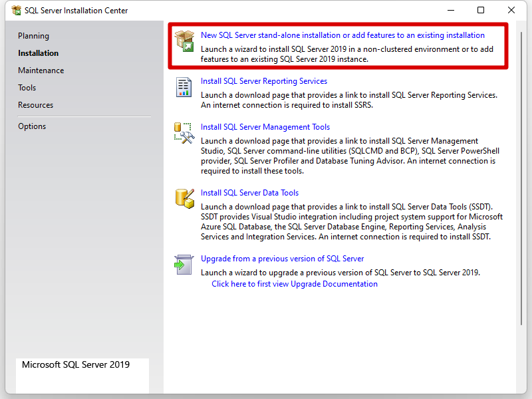The width and height of the screenshot is (532, 399).
Task: Click text beginning 'SSDT provides Visual Studio integration'
Action: pos(352,217)
